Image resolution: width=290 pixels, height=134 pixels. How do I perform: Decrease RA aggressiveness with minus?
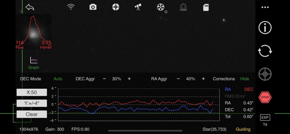pos(178,79)
